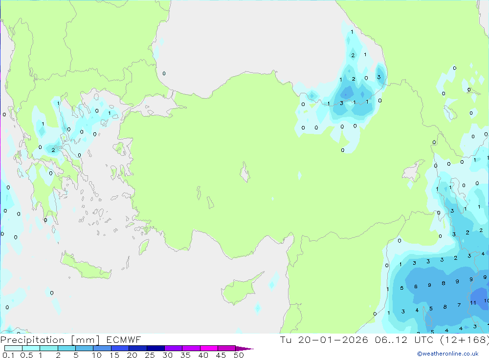Select the 5–10 mm legend color box
This screenshot has width=489, height=358.
click(x=85, y=348)
